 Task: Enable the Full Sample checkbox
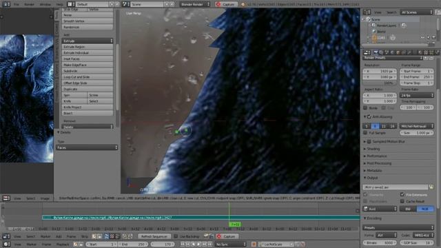[365, 133]
